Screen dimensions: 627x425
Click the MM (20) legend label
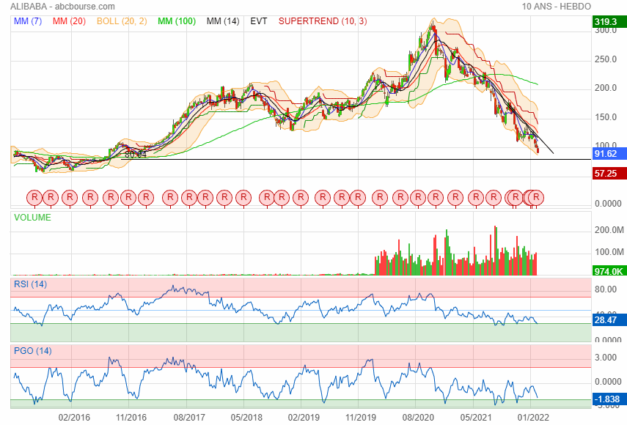(x=69, y=21)
